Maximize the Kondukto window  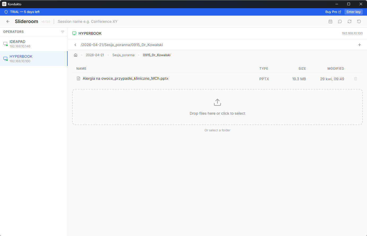pos(349,4)
